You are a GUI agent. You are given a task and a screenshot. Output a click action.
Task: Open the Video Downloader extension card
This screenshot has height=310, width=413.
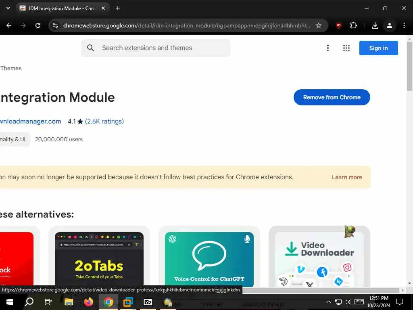(319, 256)
